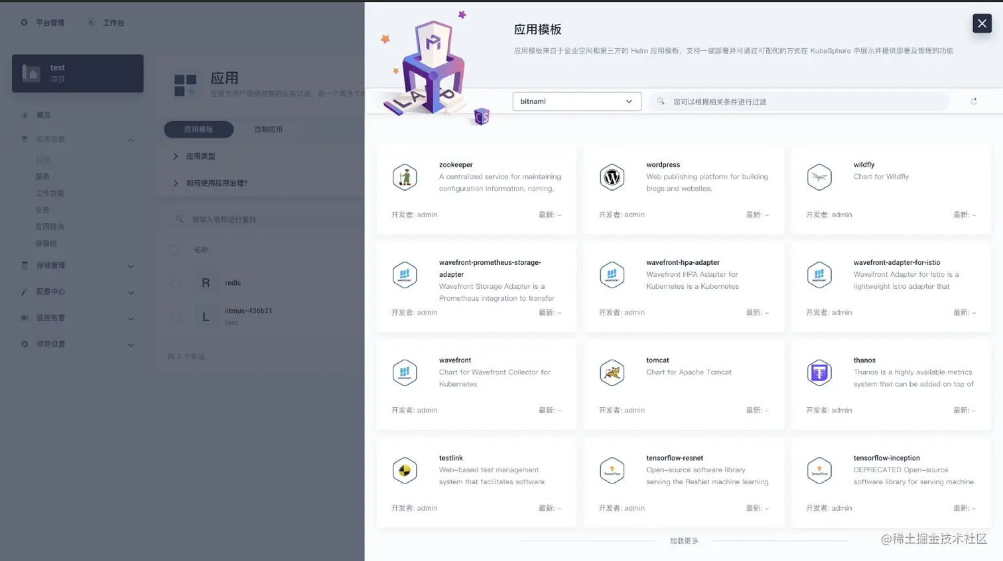
Task: Open the zookeeper template name
Action: [456, 165]
